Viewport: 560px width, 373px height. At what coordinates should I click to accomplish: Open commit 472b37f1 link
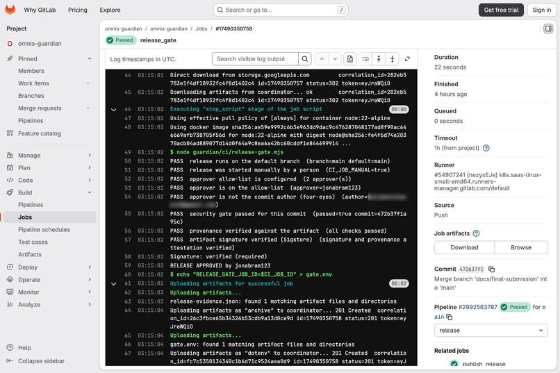tap(472, 269)
